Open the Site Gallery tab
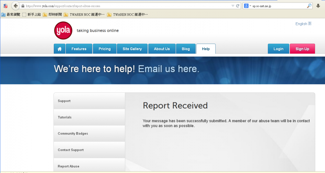Screen dimensions: 325x173 tap(132, 49)
